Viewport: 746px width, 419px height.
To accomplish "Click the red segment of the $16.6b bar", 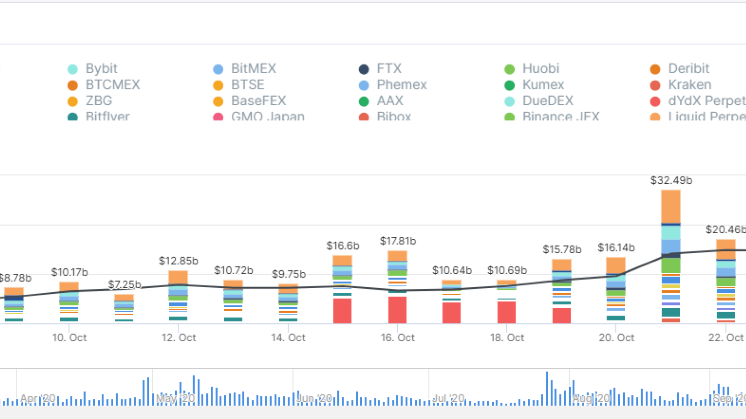I will point(342,311).
